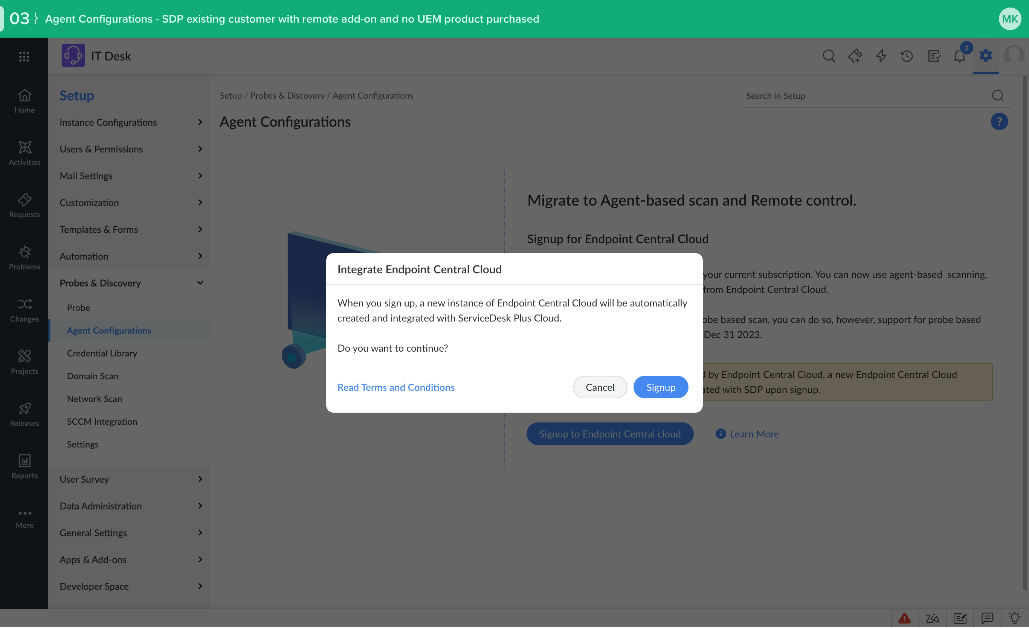Click the IT Desk logo icon
The width and height of the screenshot is (1029, 628).
[73, 56]
